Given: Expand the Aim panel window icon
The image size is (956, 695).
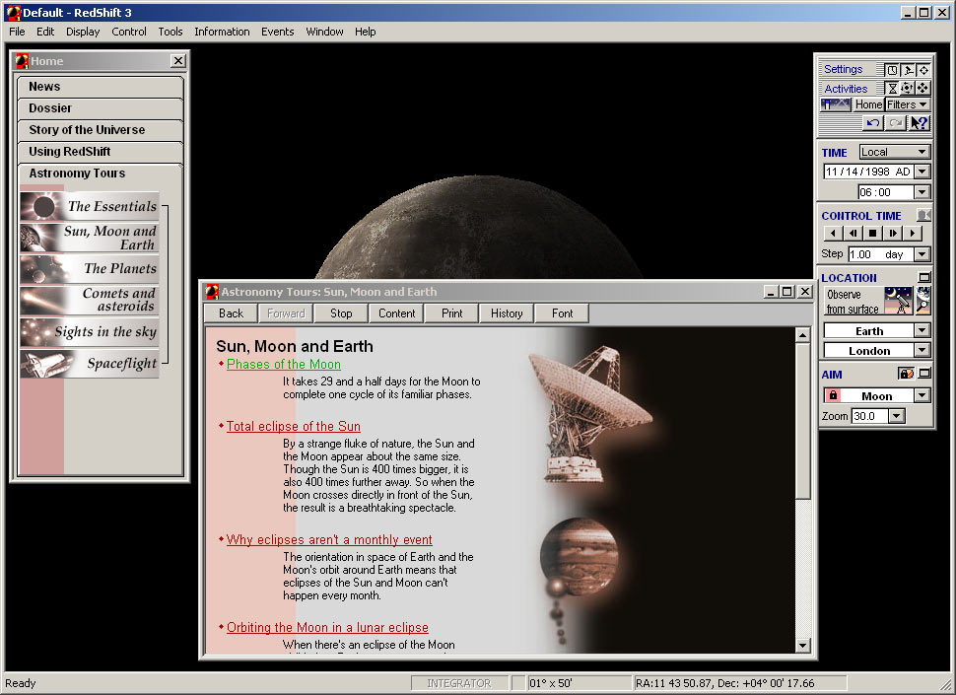Looking at the screenshot, I should click(x=924, y=373).
